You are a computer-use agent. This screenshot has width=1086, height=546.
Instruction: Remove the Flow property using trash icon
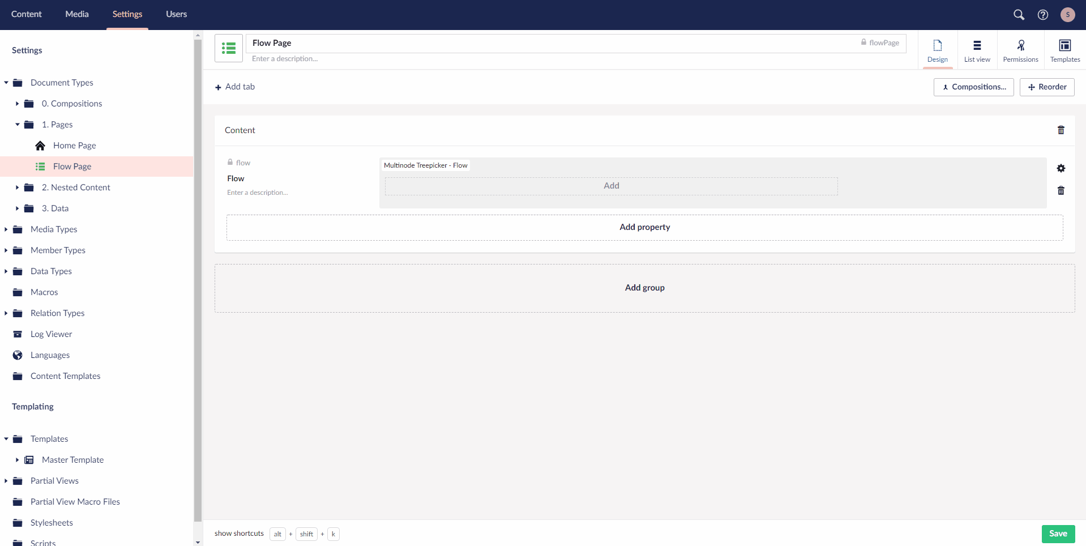click(1061, 190)
